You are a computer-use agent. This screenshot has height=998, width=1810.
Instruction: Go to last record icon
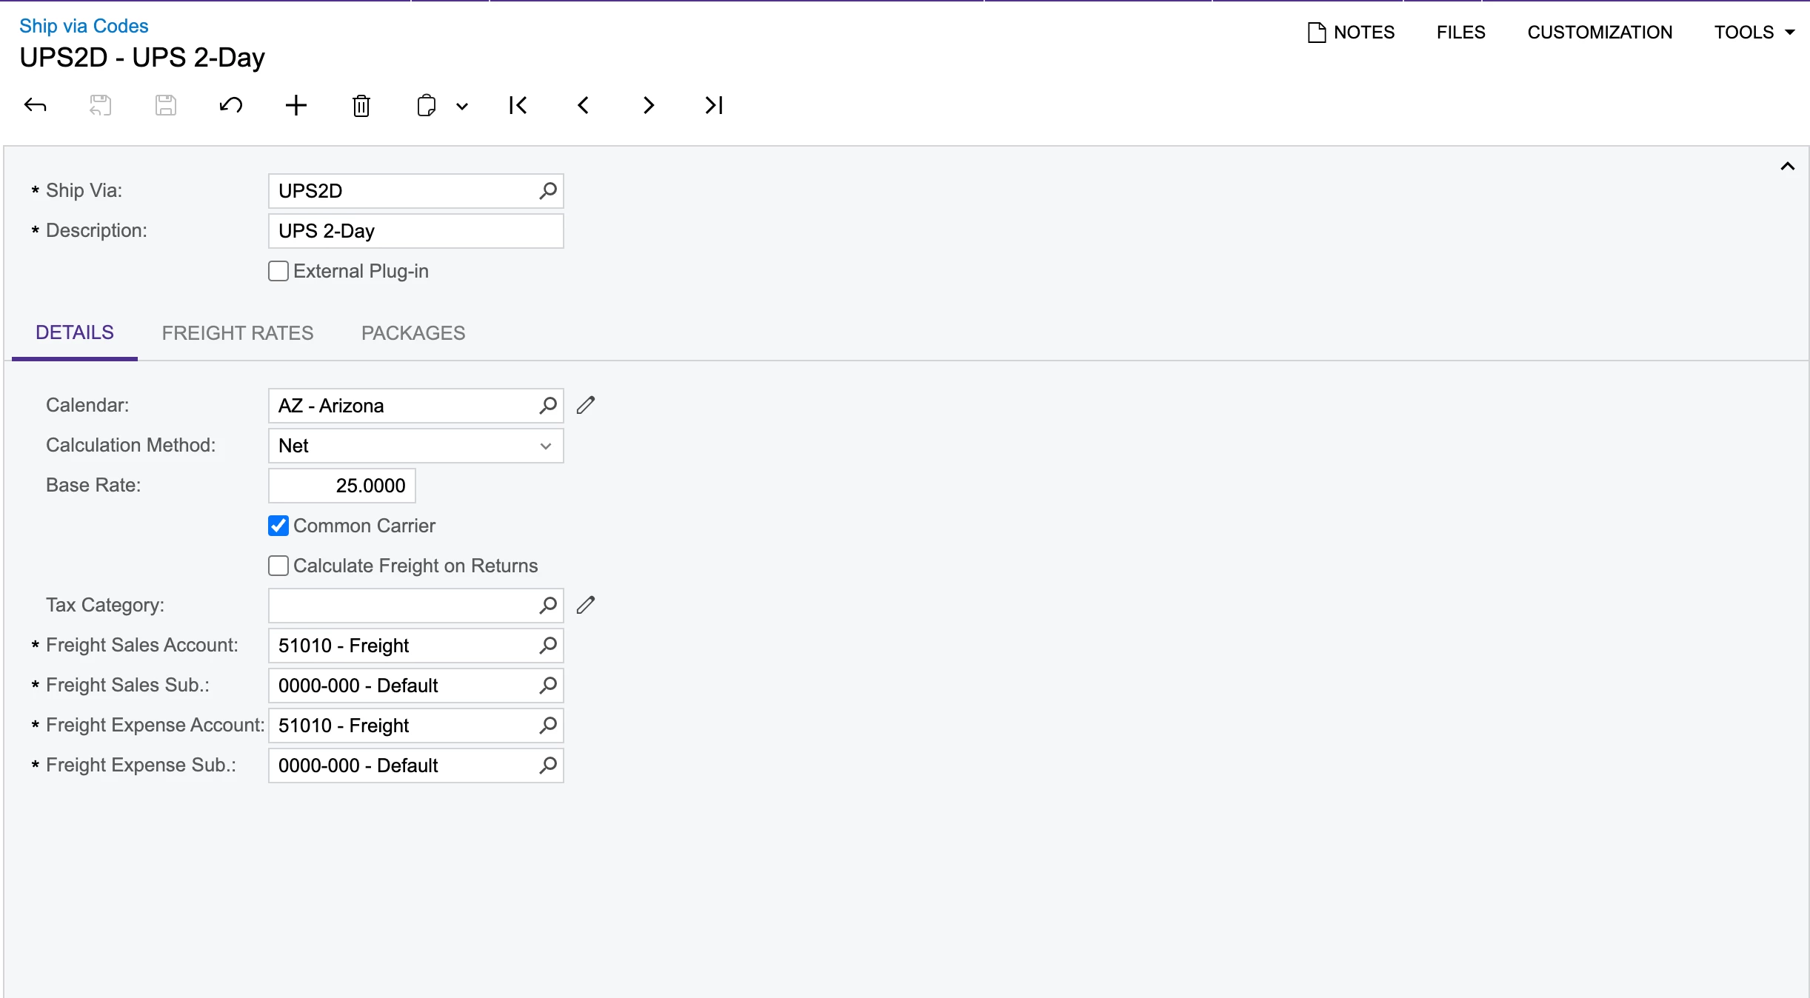point(714,105)
